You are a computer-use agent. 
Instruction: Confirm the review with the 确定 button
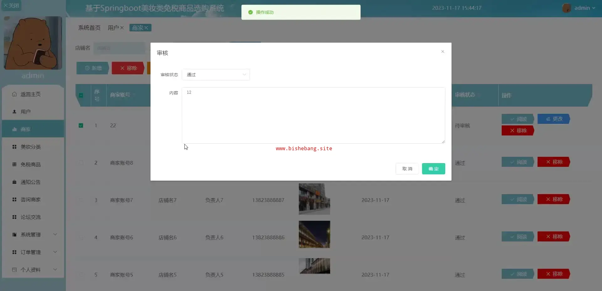[x=434, y=169]
